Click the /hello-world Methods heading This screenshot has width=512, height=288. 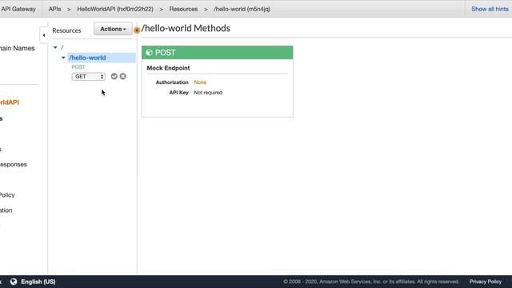coord(186,28)
